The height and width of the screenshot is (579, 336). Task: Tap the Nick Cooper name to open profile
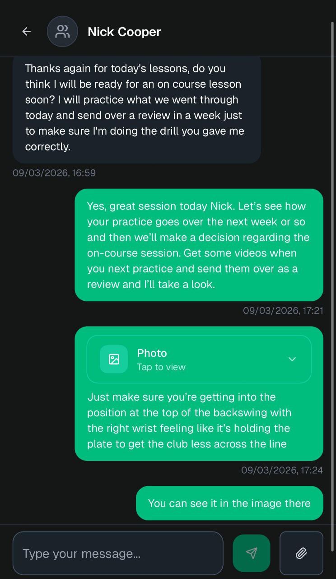(x=124, y=31)
